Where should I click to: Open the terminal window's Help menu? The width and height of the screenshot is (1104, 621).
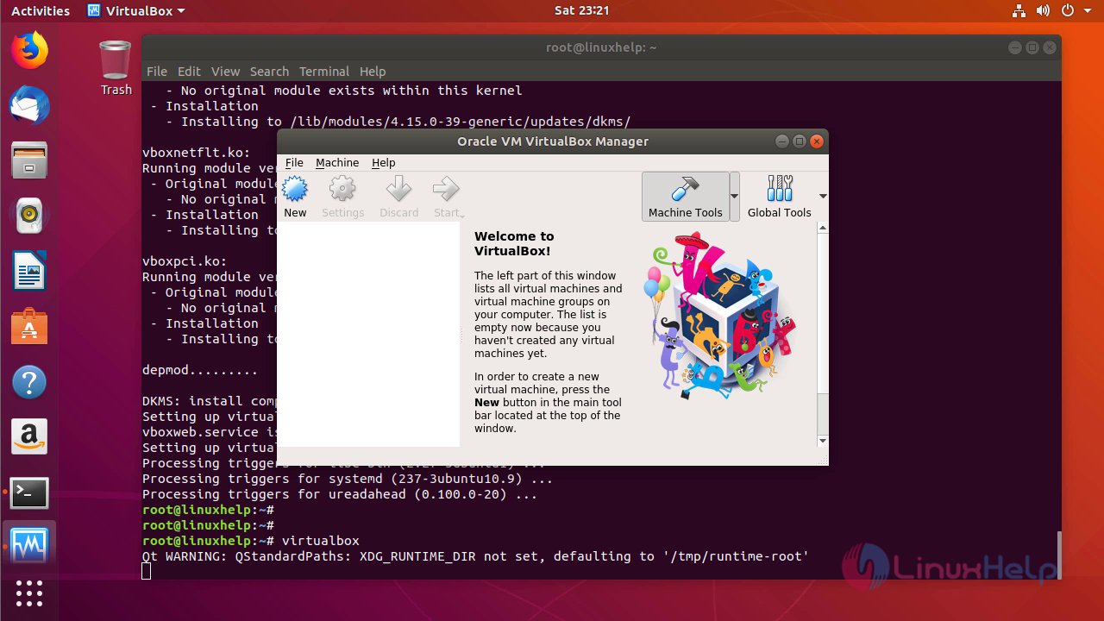tap(373, 72)
